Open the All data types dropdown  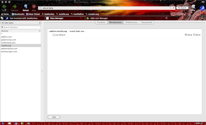tap(21, 23)
